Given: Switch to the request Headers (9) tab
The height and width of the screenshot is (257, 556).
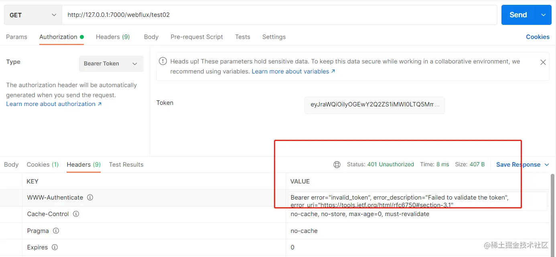Looking at the screenshot, I should tap(113, 37).
